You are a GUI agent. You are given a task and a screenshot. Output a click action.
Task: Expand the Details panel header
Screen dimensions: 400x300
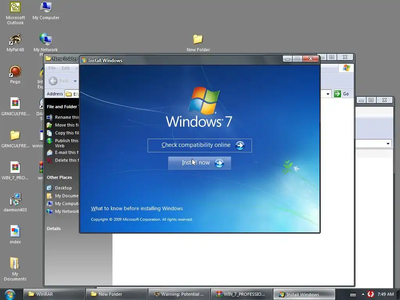tap(54, 229)
